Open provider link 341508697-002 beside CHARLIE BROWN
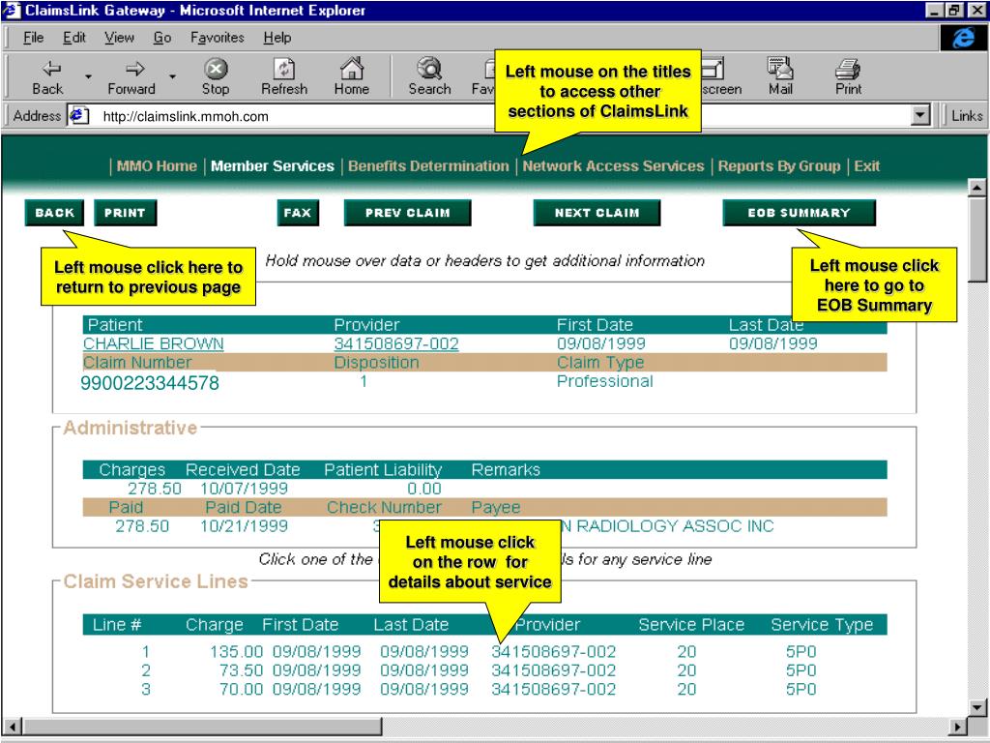990x743 pixels. click(396, 343)
